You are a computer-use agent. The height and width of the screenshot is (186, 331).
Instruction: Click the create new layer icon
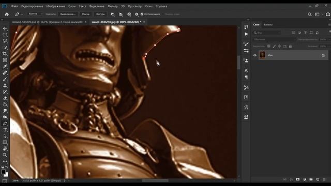318,179
